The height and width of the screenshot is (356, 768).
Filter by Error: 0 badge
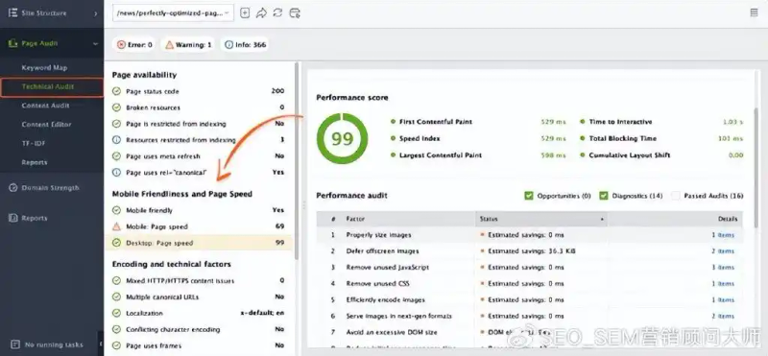coord(134,44)
